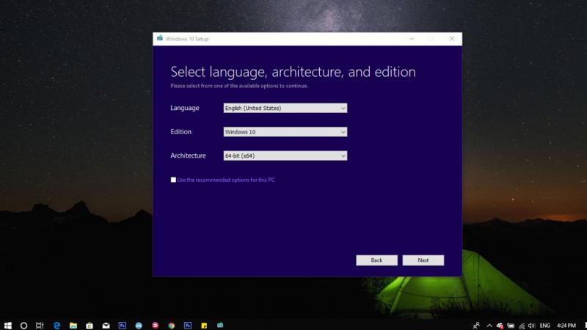
Task: Open the Architecture dropdown set to 64-bit
Action: pyautogui.click(x=285, y=155)
